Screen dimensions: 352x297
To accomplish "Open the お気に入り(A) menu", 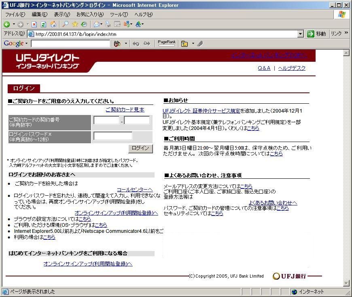I will 90,15.
